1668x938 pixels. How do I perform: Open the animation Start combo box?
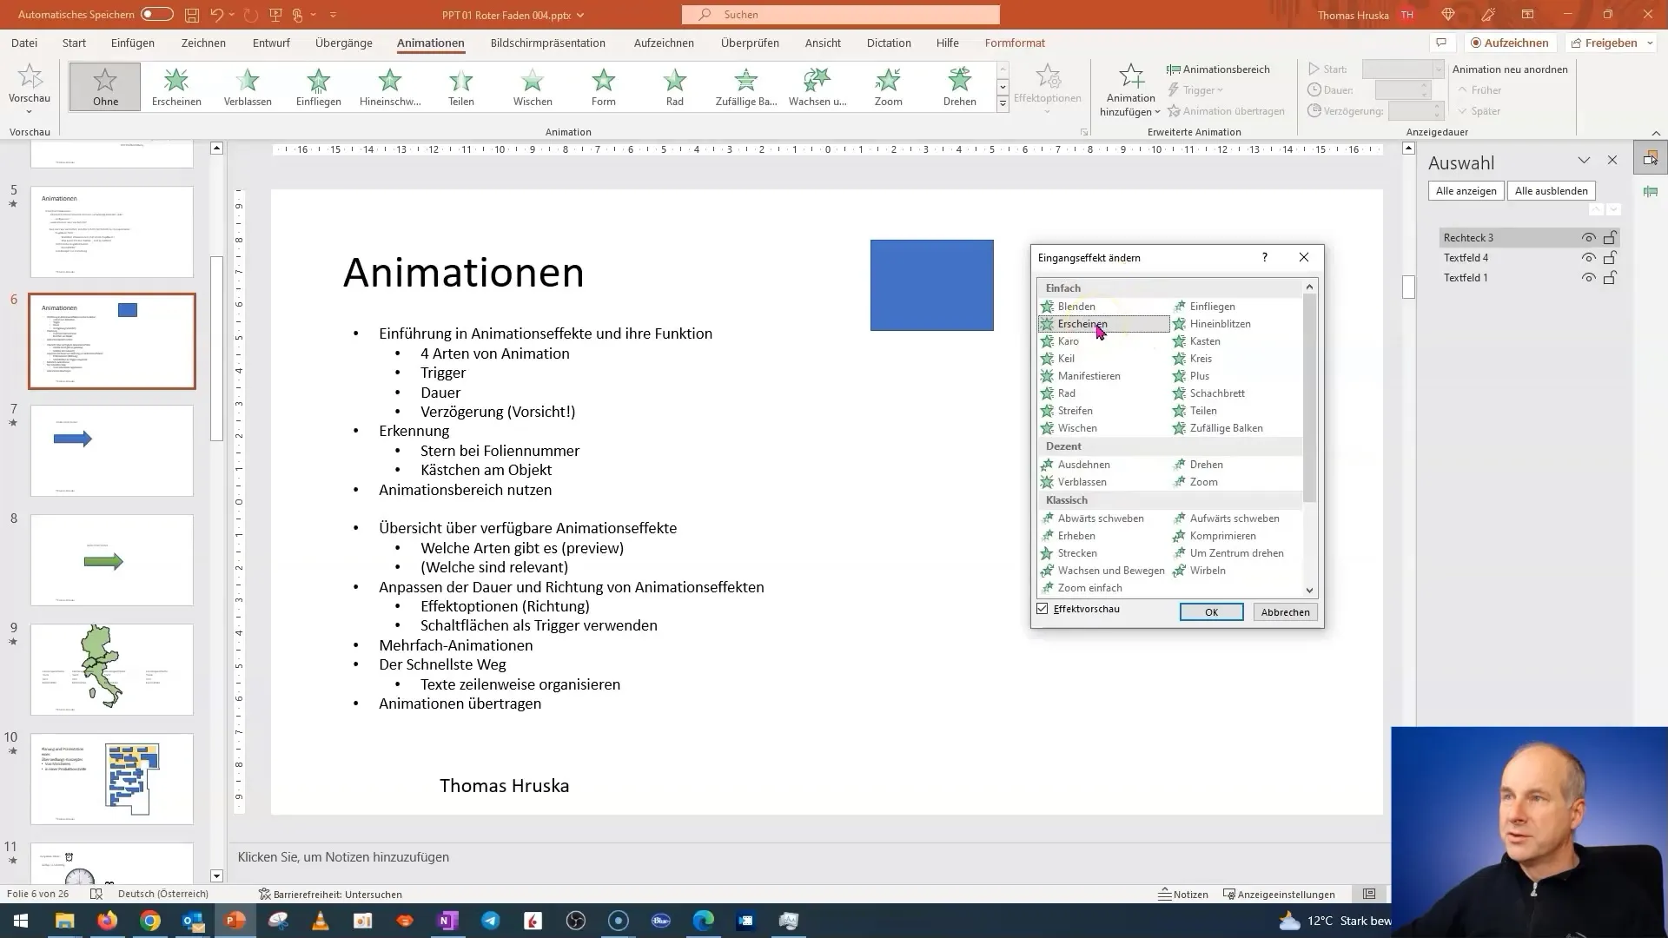pos(1402,69)
